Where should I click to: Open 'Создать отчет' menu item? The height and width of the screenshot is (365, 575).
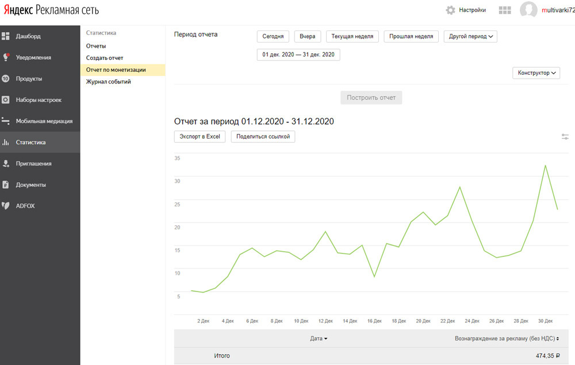pyautogui.click(x=105, y=58)
